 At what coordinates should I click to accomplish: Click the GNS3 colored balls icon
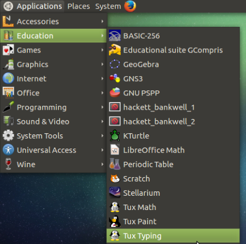(115, 78)
